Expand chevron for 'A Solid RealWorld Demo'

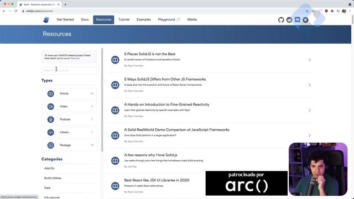coord(310,135)
